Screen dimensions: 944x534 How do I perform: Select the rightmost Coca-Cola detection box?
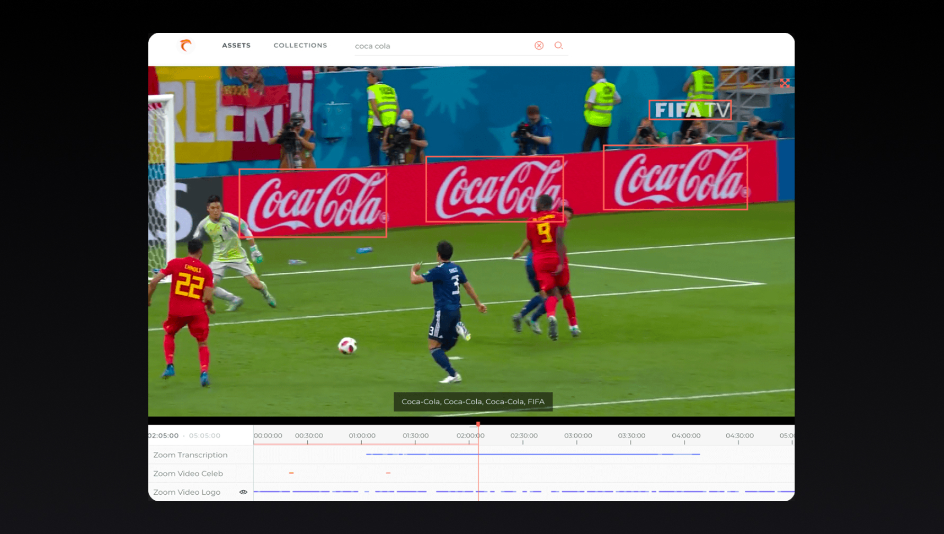[x=675, y=177]
